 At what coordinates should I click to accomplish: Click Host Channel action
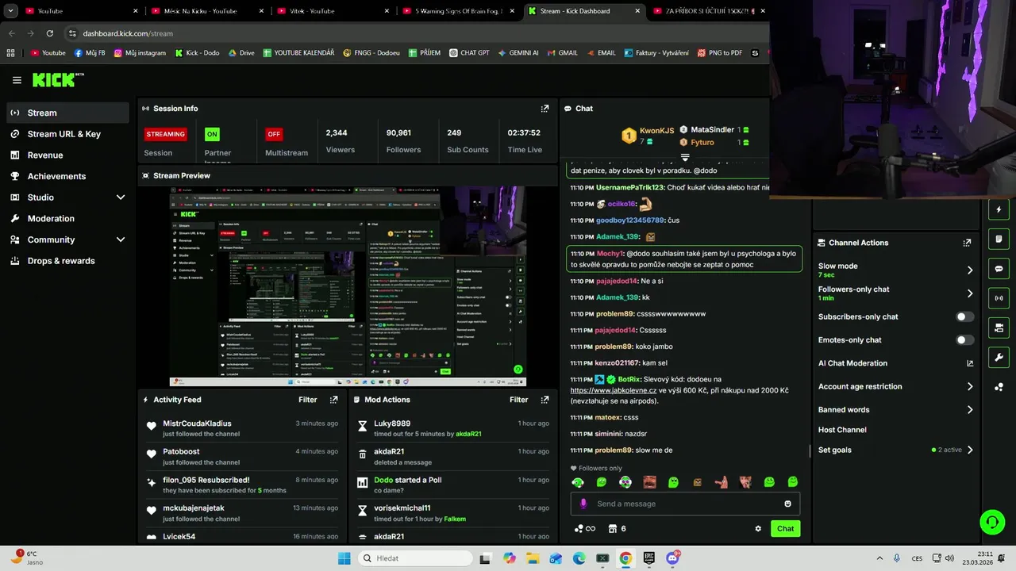842,430
